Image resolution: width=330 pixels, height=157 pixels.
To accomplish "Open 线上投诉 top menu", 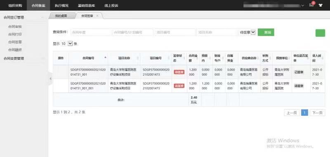I will point(111,5).
